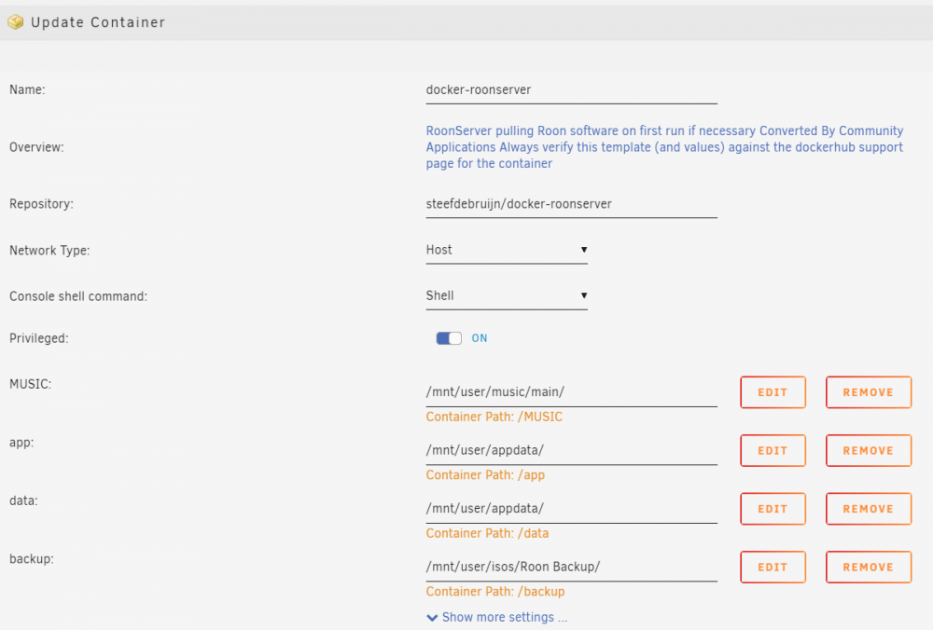Click the 'Container Path: /data' text
The image size is (933, 630).
tap(487, 534)
